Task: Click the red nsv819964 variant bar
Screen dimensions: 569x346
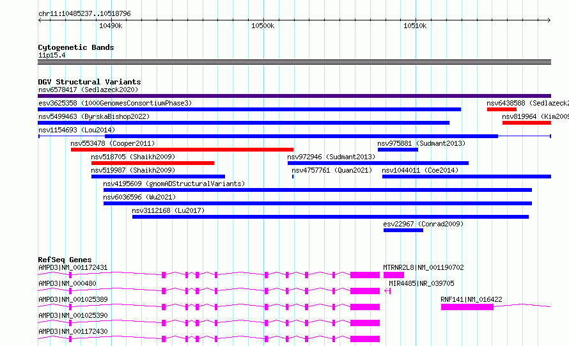Action: 527,123
